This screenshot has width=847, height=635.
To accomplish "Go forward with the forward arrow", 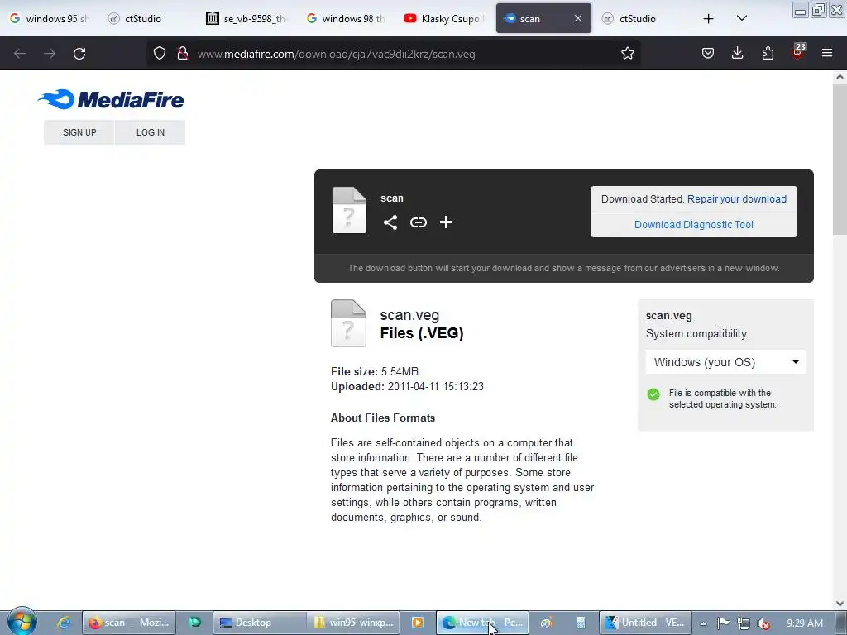I will [50, 54].
